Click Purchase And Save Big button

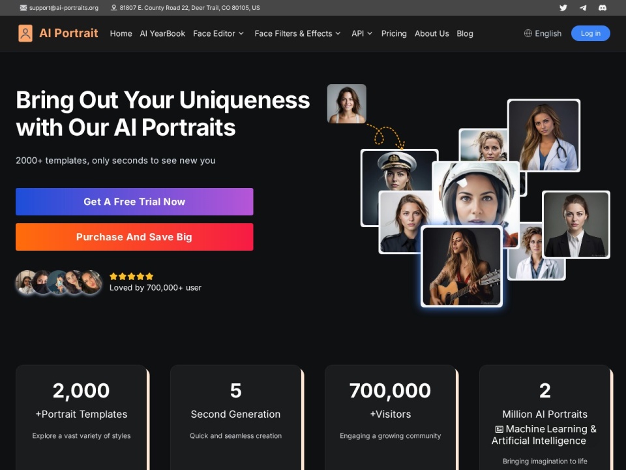point(134,237)
